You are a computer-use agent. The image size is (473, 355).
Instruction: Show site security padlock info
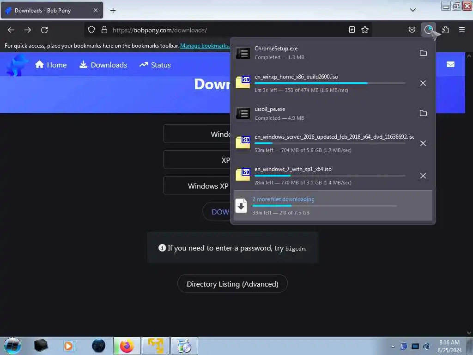coord(104,30)
